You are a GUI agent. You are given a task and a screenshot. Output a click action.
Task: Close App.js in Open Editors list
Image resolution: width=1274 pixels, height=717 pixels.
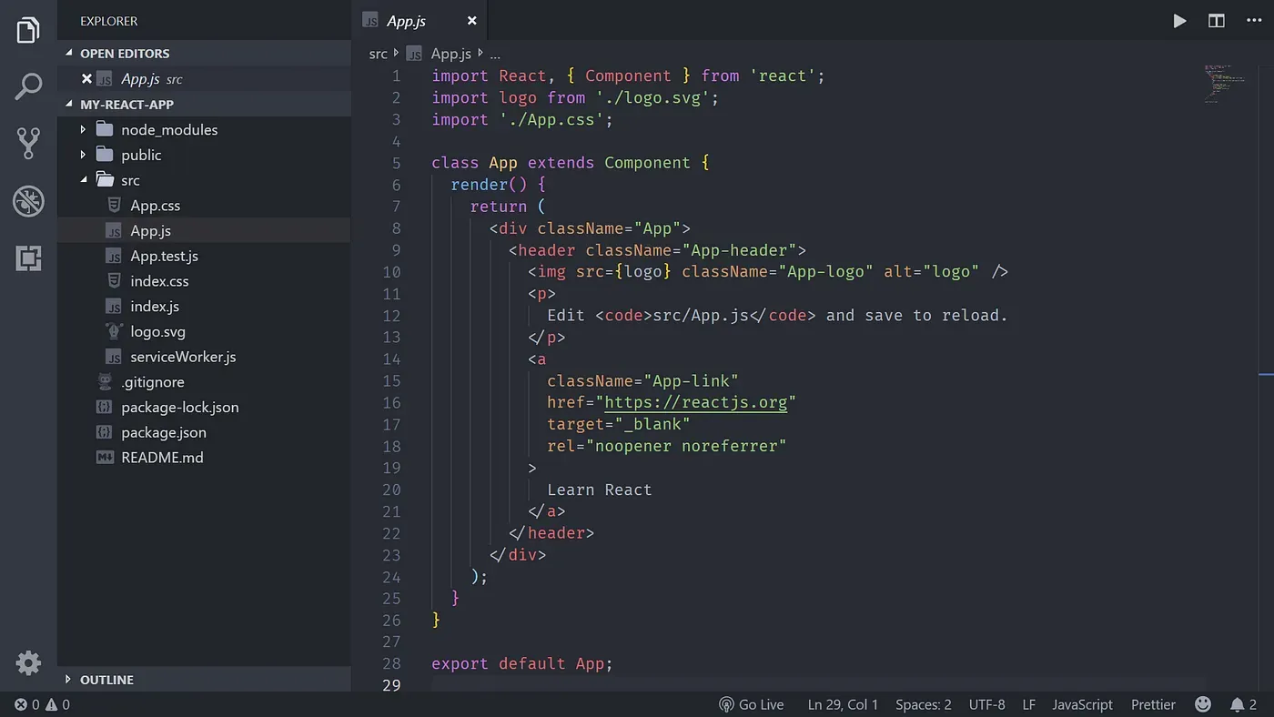(87, 79)
